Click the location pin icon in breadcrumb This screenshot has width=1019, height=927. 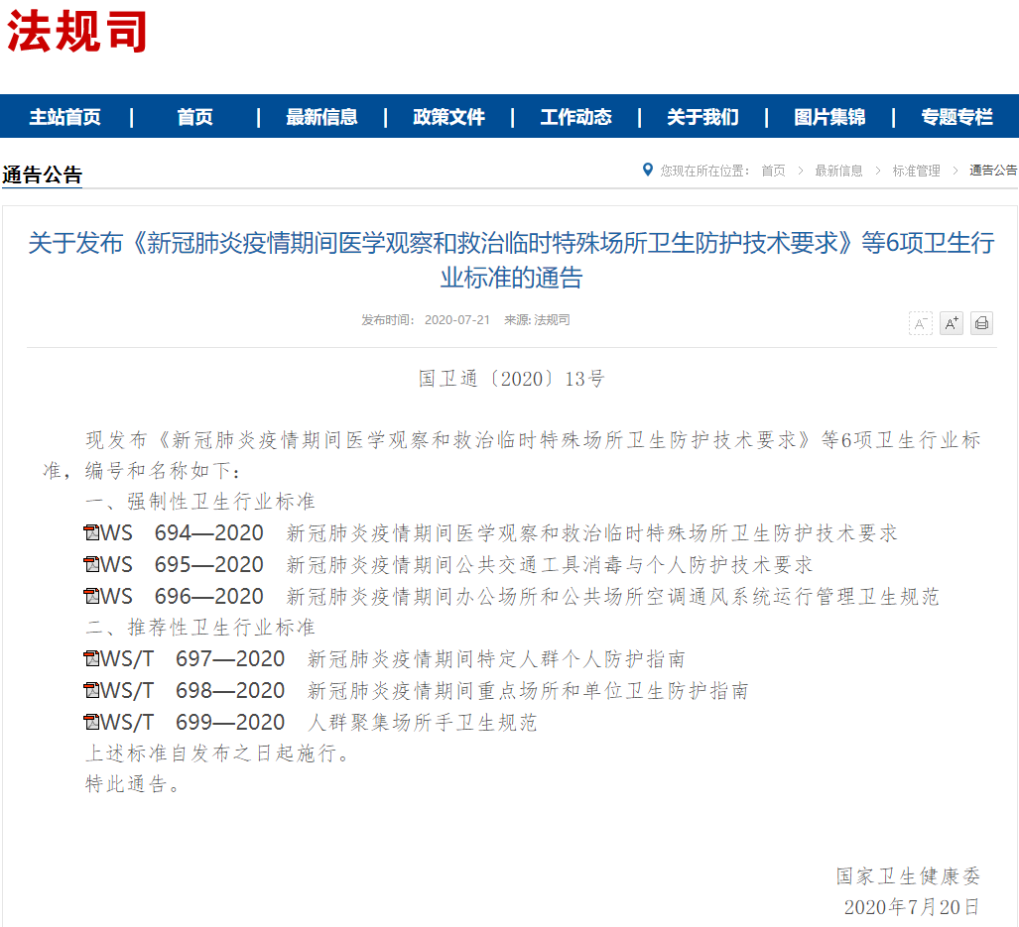(x=647, y=171)
